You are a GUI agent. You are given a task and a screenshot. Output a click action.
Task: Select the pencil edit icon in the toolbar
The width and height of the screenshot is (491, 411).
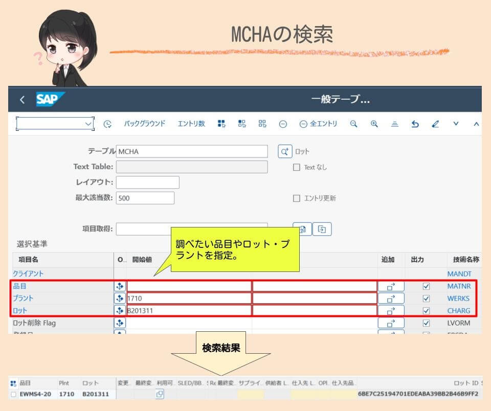tap(435, 124)
